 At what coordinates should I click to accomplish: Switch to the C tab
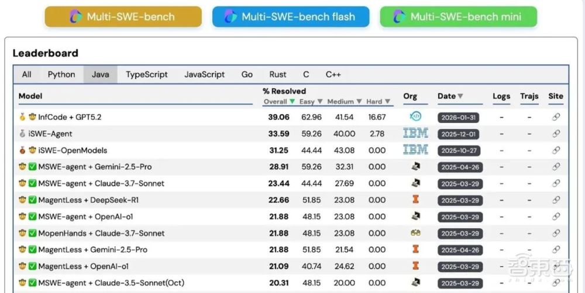pos(306,75)
